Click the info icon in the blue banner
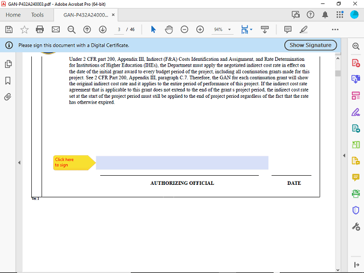 click(9, 45)
